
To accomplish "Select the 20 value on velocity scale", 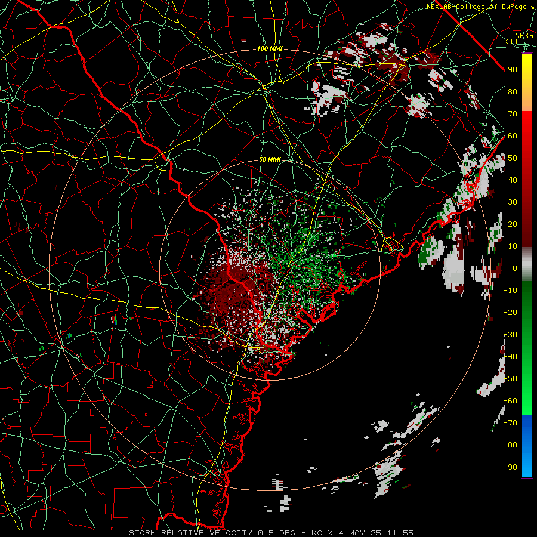I will pos(513,224).
